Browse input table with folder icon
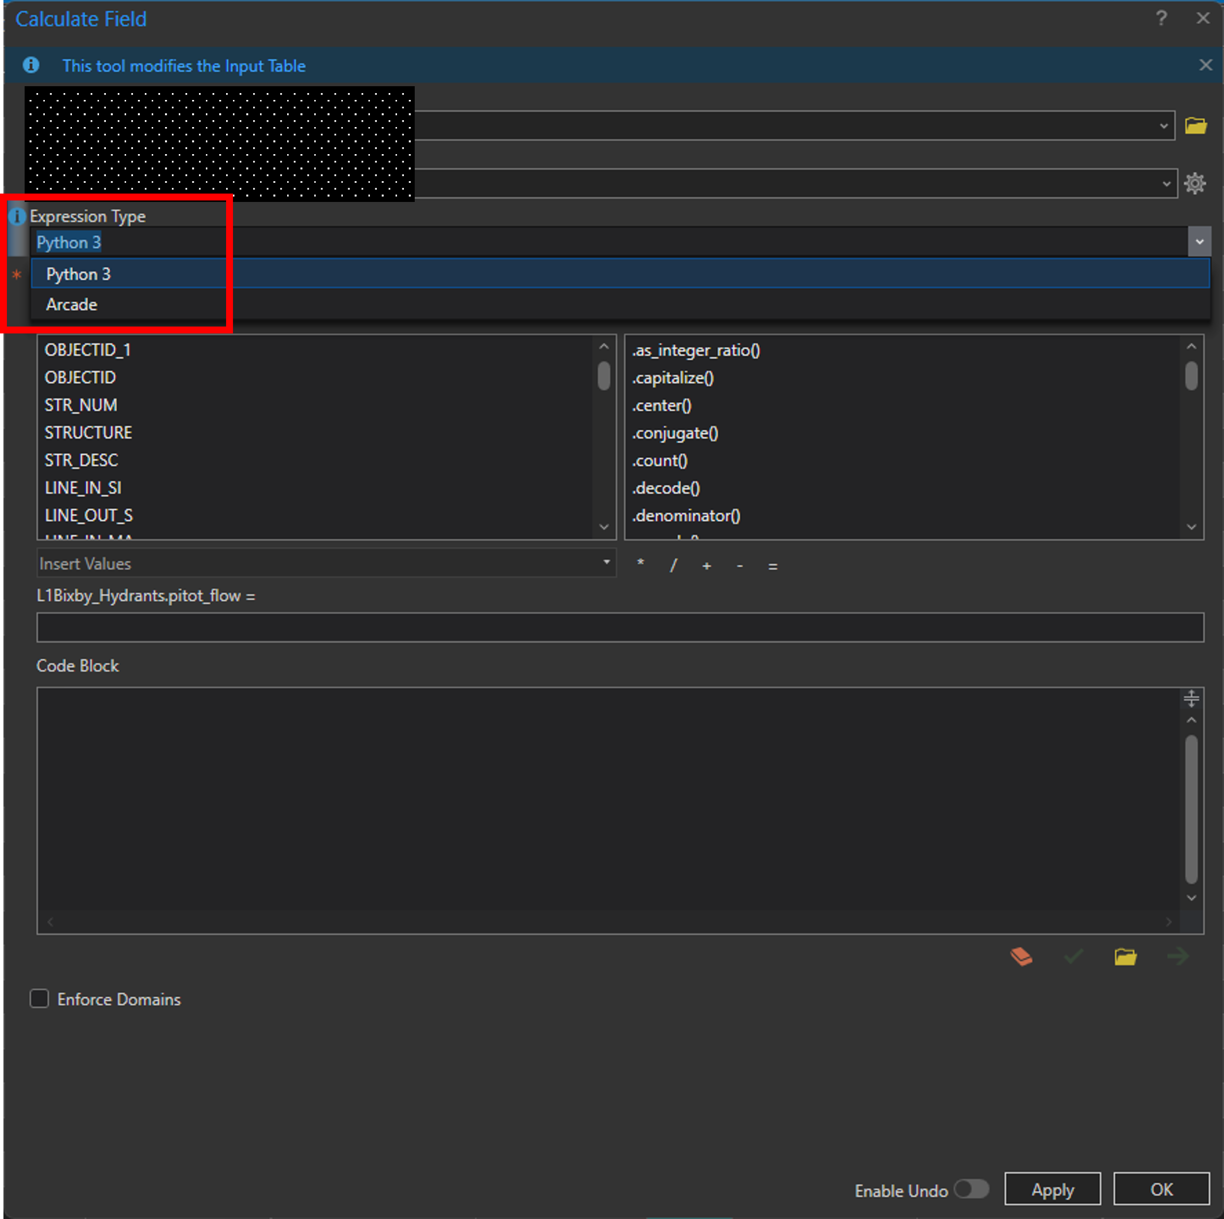Screen dimensions: 1224x1219 click(1195, 126)
